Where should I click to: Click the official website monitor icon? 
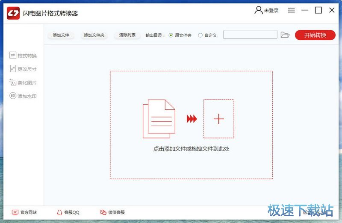click(15, 212)
